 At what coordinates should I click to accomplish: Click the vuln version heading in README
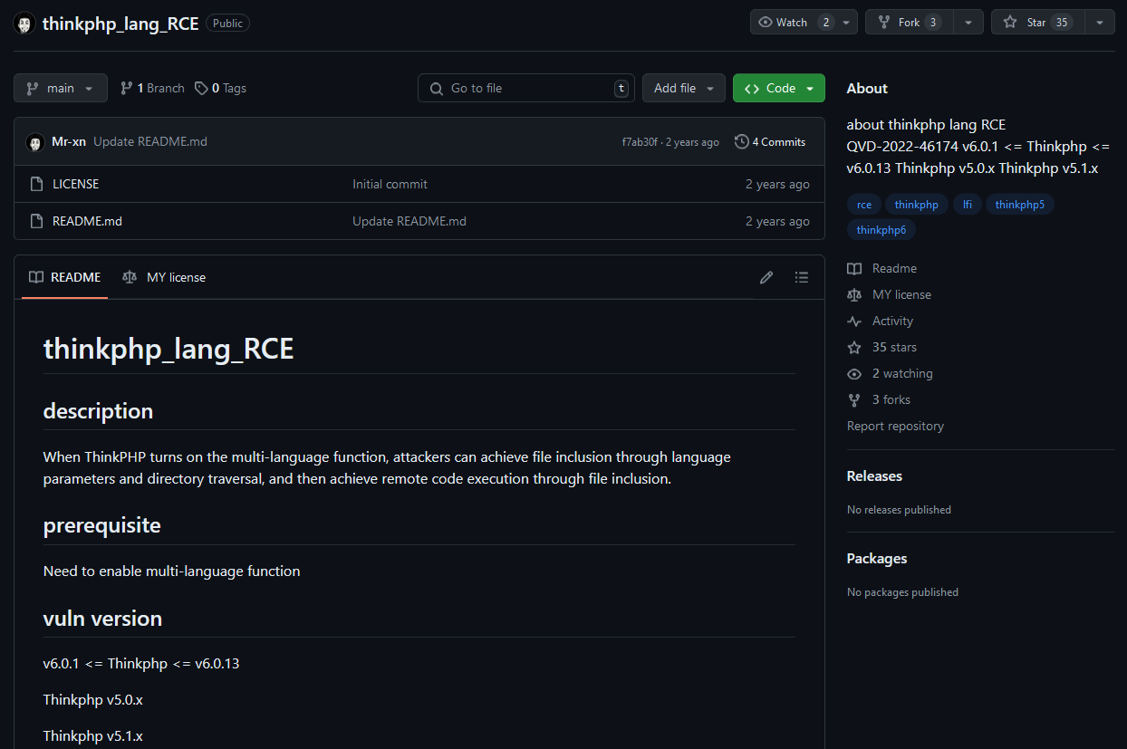(x=102, y=619)
